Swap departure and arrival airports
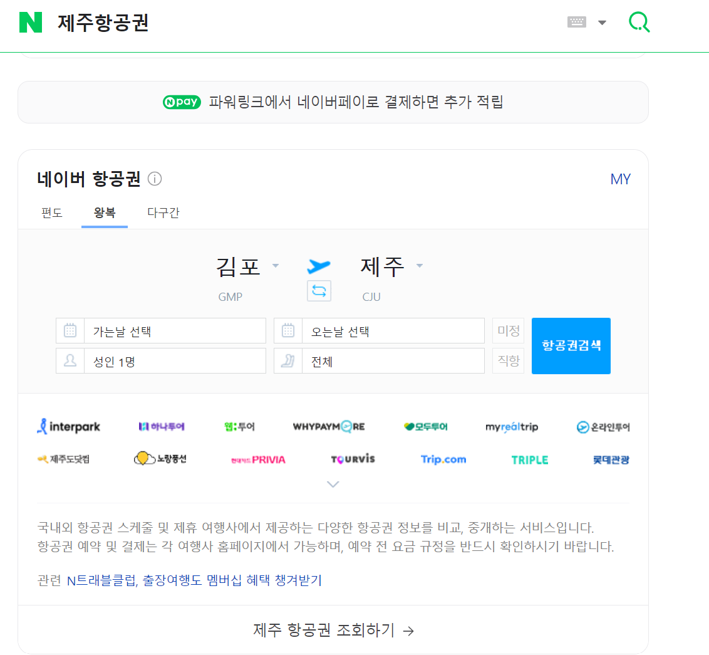 pos(319,291)
